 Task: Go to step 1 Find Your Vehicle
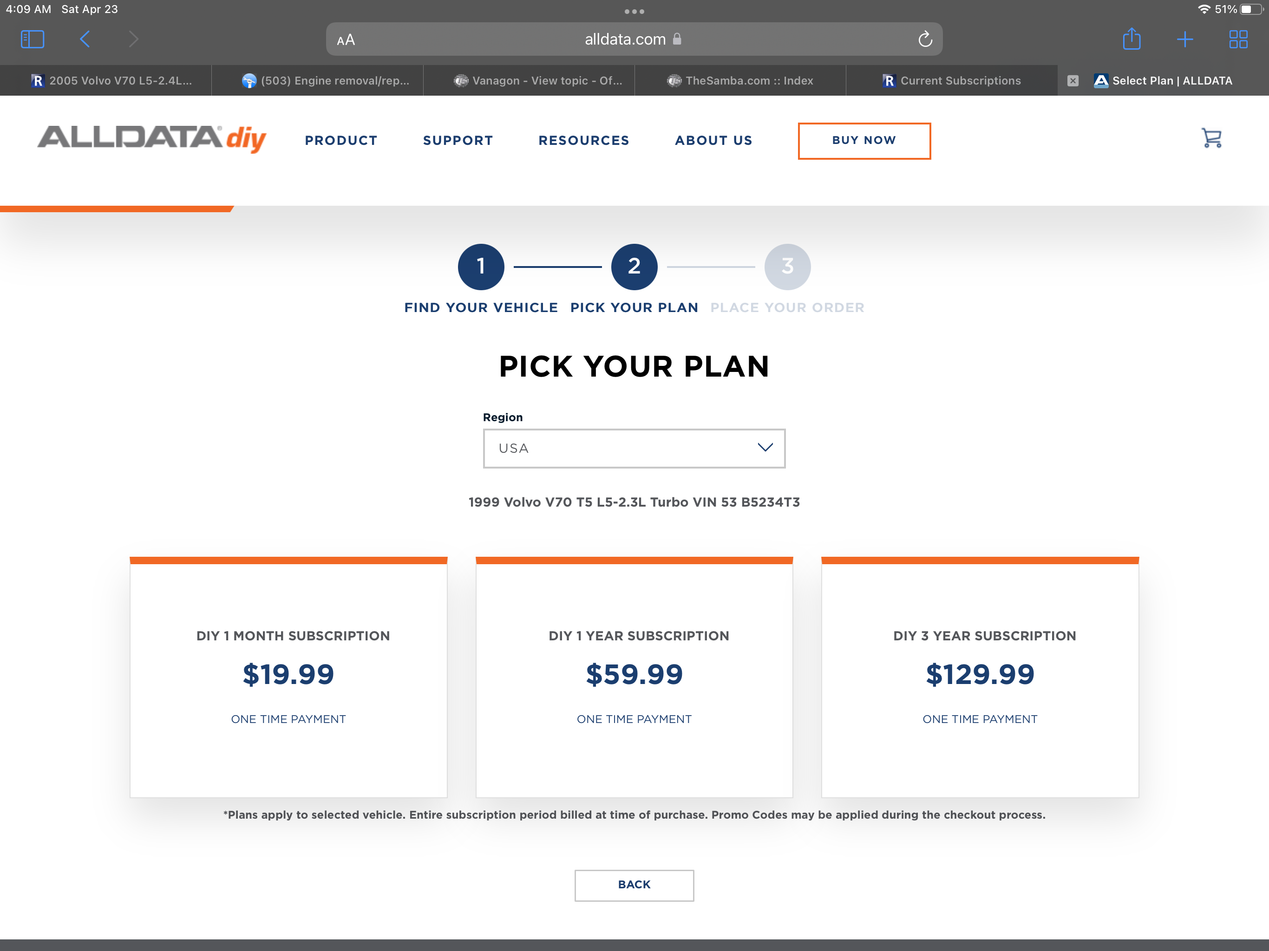click(481, 267)
